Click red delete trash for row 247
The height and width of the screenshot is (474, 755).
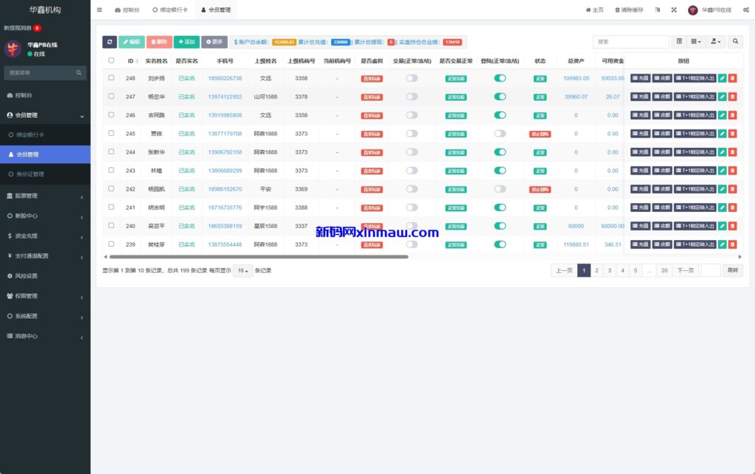coord(732,96)
